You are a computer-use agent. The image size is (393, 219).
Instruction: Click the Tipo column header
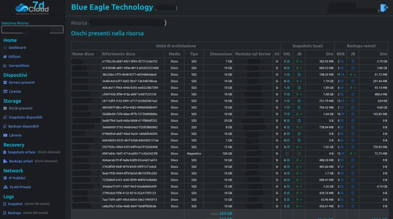(x=194, y=54)
